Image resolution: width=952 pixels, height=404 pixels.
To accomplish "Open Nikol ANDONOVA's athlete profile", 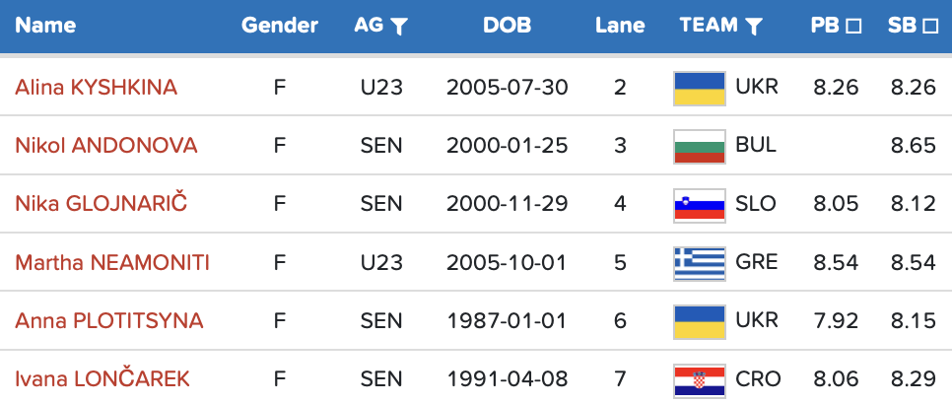I will click(106, 146).
